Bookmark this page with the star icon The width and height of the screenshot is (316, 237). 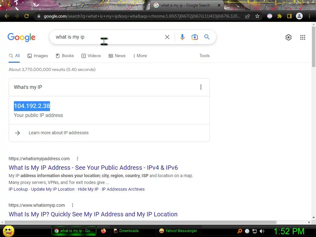click(257, 16)
